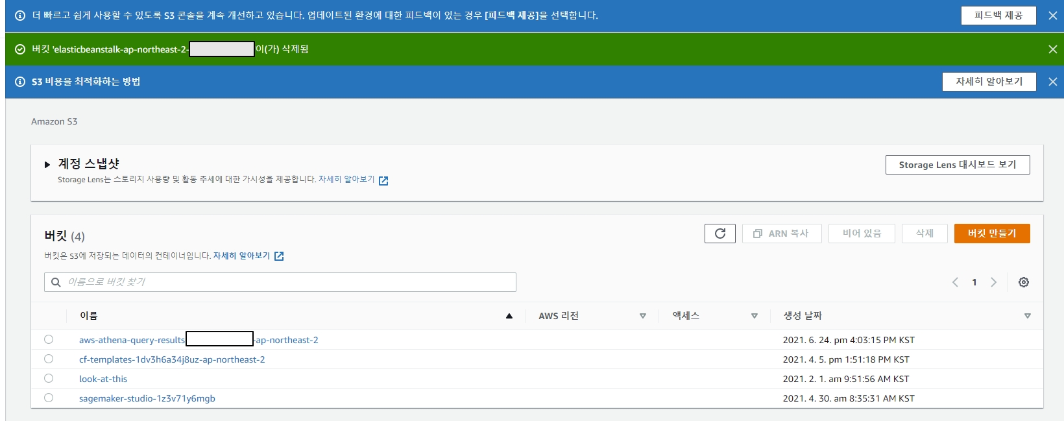
Task: Click success check icon in deleted banner
Action: (20, 49)
